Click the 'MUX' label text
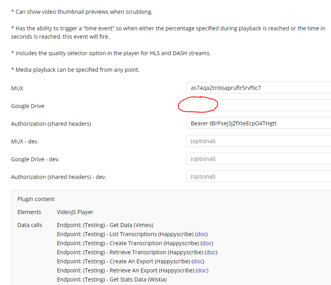The height and width of the screenshot is (285, 331). pyautogui.click(x=17, y=88)
